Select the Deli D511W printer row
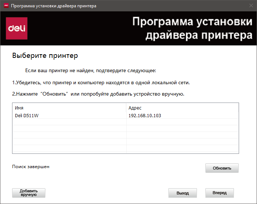257x204 pixels. tap(125, 115)
